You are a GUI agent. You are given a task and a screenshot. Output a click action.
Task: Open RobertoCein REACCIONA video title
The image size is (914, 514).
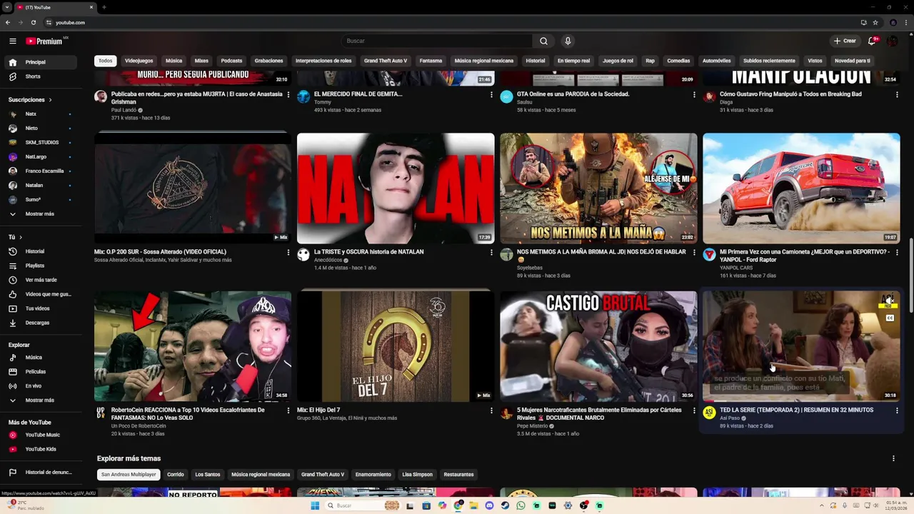[x=188, y=413]
